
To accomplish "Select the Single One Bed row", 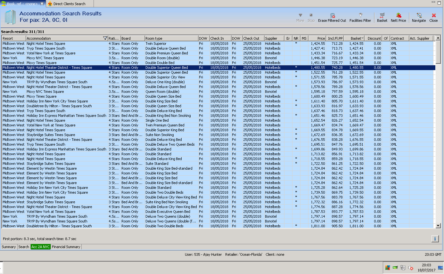I will 218,120.
